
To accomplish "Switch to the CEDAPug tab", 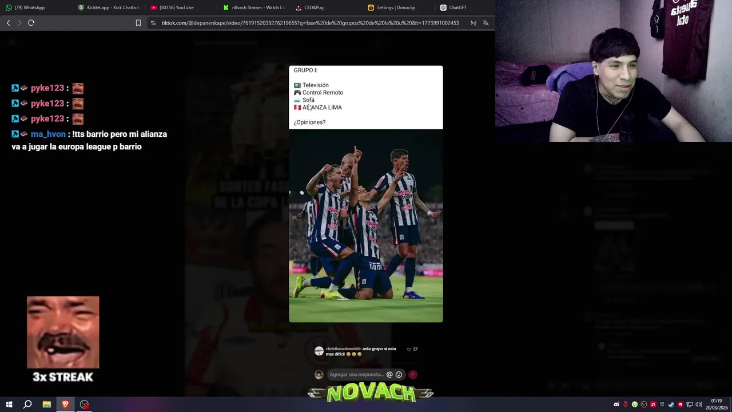I will tap(326, 7).
